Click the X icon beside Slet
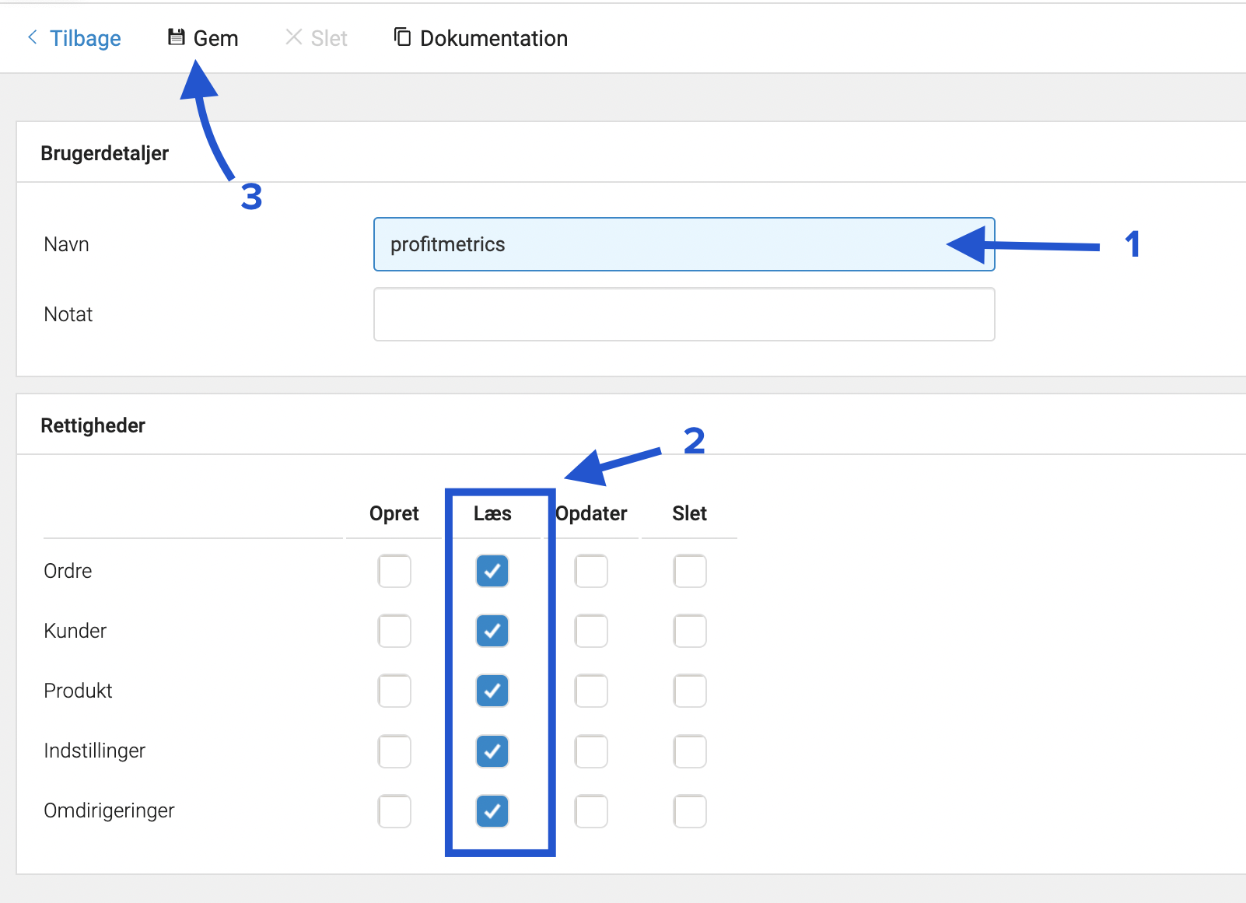The image size is (1246, 903). (x=293, y=37)
